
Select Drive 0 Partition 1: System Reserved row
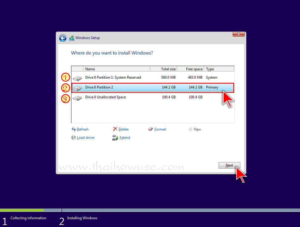tap(153, 77)
